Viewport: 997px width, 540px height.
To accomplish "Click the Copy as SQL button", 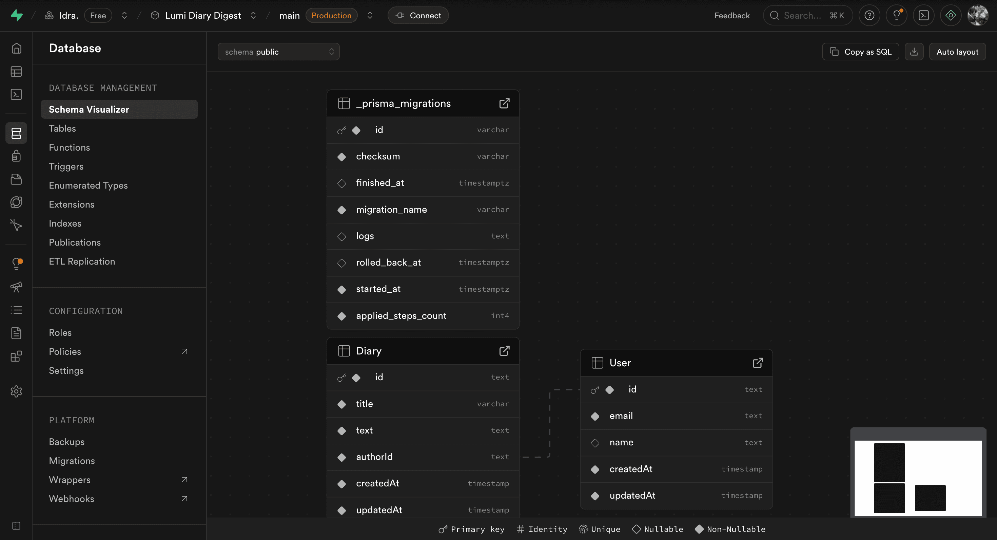I will pyautogui.click(x=860, y=52).
